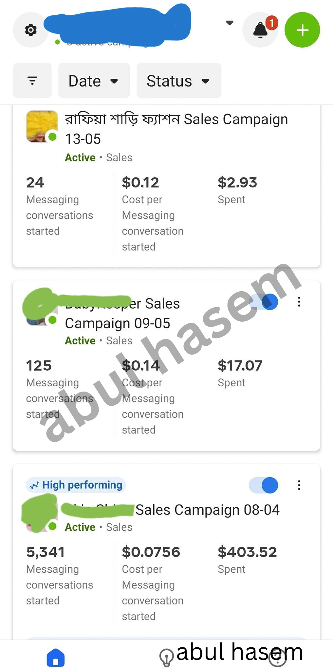Open the settings gear icon
The image size is (333, 671).
pyautogui.click(x=31, y=30)
